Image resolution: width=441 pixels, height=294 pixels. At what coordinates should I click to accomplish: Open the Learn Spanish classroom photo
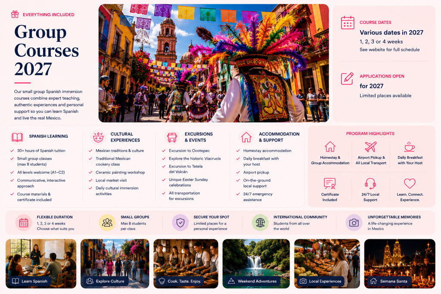[41, 263]
